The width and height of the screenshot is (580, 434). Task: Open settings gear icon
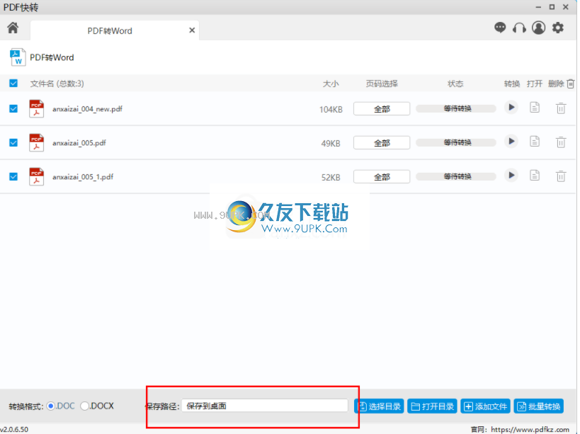coord(557,28)
